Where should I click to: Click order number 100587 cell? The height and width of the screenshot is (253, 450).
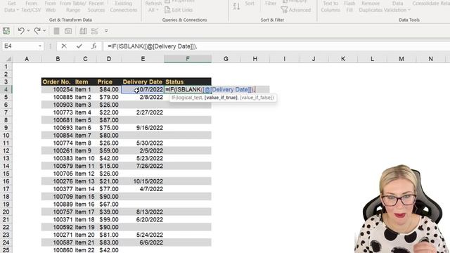[58, 242]
